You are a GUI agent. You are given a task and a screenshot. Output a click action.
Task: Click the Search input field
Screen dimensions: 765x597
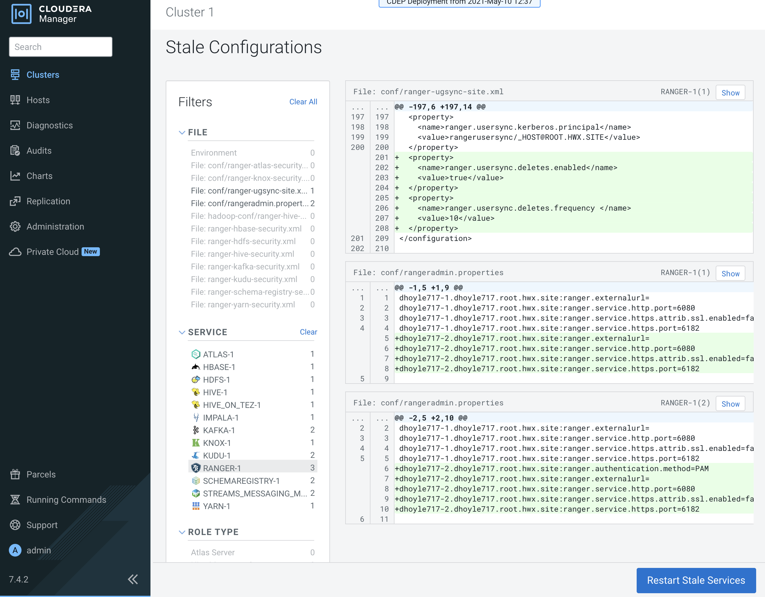click(61, 47)
